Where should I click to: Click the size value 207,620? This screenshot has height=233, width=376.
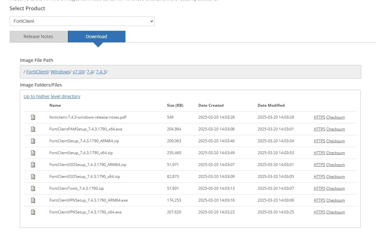click(x=174, y=212)
